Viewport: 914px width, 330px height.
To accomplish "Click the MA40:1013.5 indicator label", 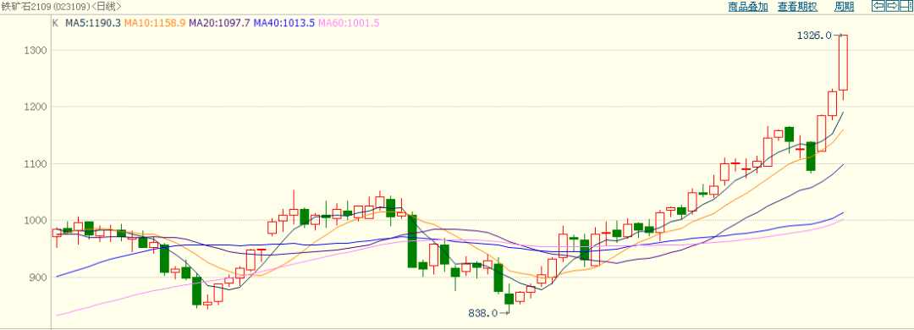I will [x=284, y=23].
